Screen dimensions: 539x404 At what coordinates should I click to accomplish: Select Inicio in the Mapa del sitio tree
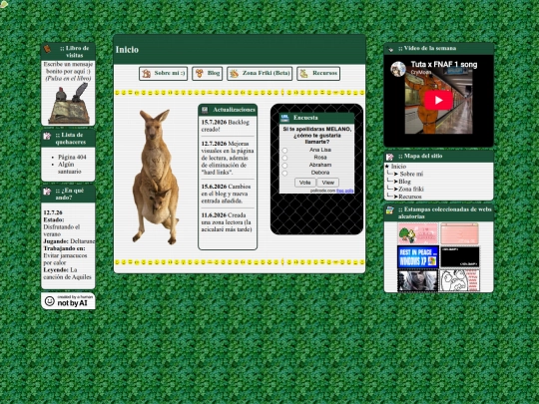point(398,167)
